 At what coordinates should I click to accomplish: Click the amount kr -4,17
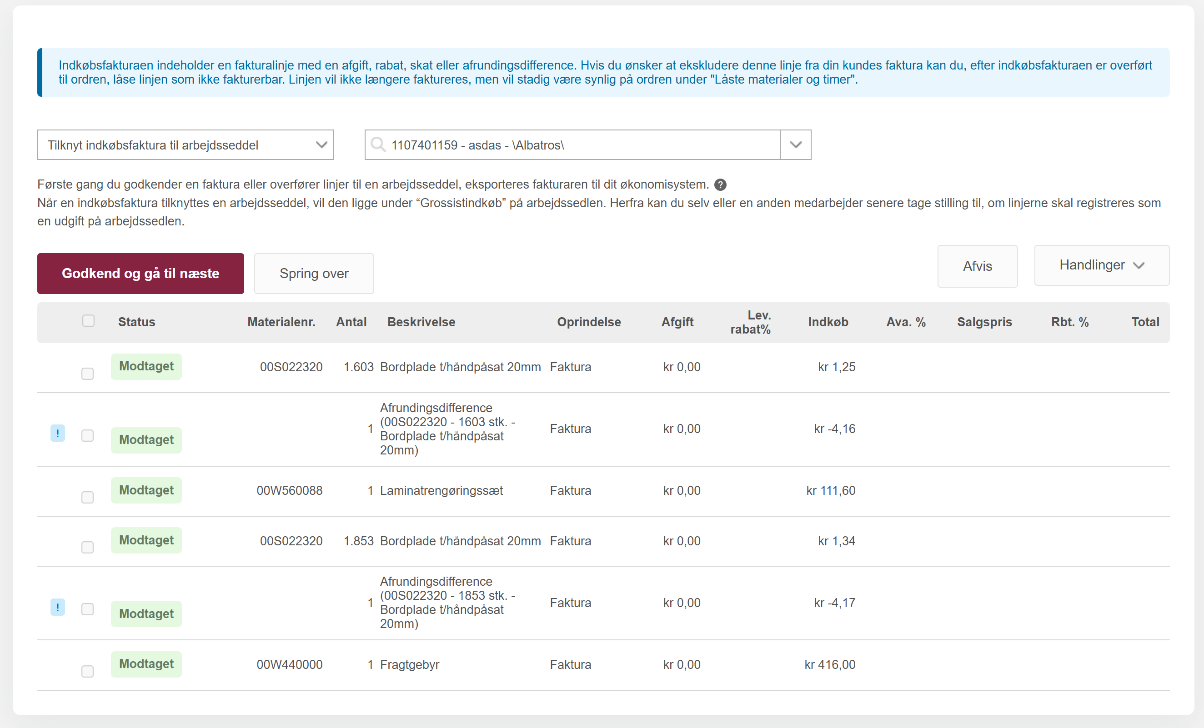tap(835, 603)
